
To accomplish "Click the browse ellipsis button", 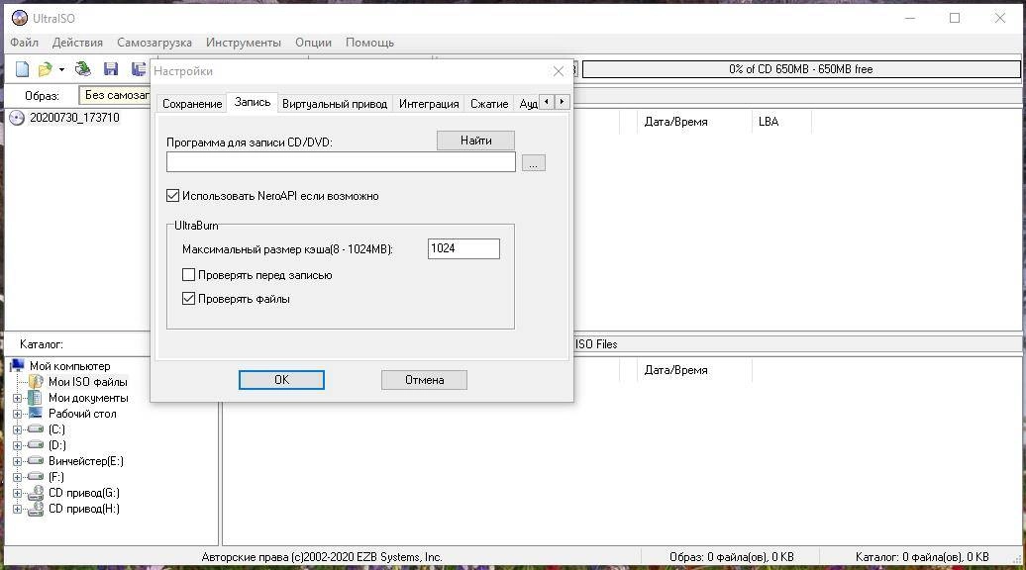I will click(533, 162).
